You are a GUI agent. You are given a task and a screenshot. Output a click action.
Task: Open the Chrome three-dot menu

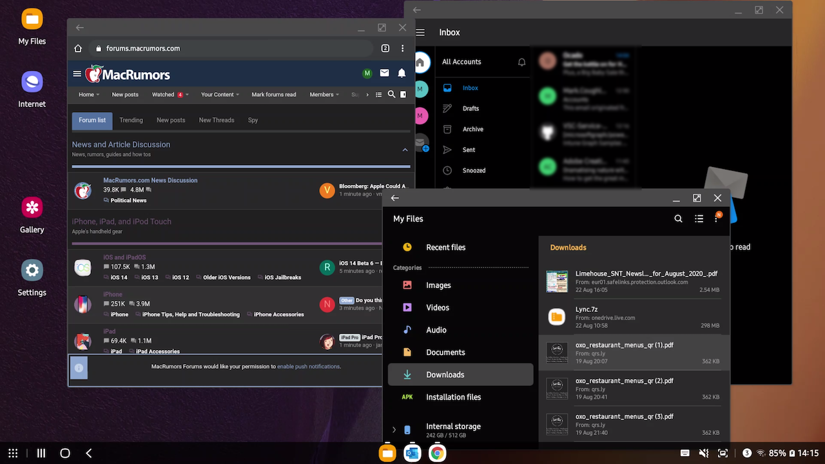pyautogui.click(x=403, y=48)
